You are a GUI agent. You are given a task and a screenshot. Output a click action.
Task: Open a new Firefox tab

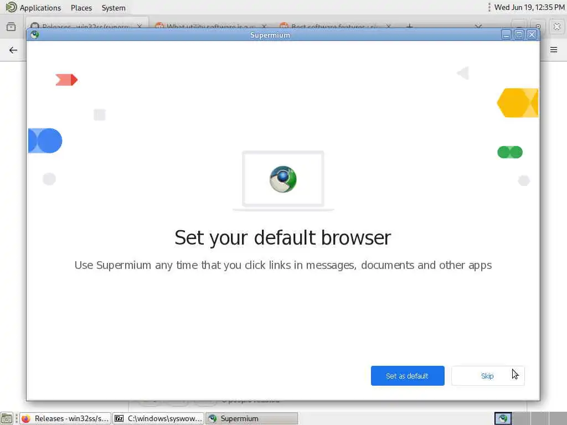point(409,25)
